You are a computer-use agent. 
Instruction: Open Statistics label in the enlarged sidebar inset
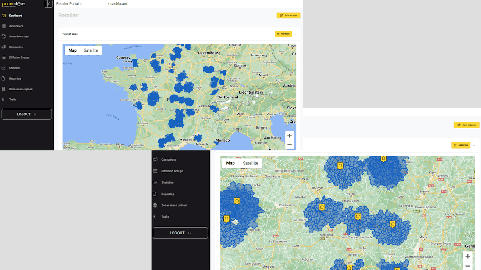point(168,183)
